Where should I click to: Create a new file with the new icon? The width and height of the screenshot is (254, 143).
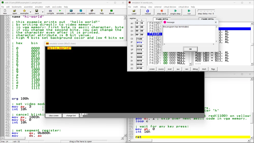[5, 12]
